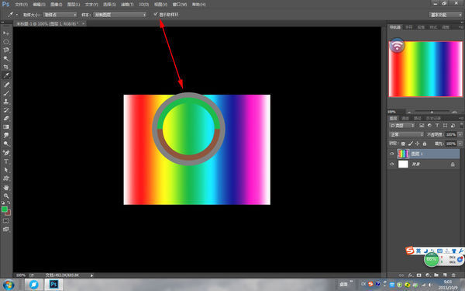
Task: Reset to default foreground and background colors
Action: tap(2, 203)
